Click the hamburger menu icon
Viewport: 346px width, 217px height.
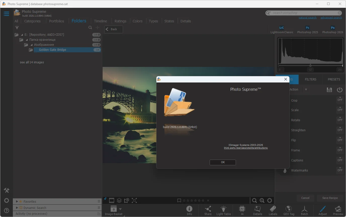(x=6, y=14)
